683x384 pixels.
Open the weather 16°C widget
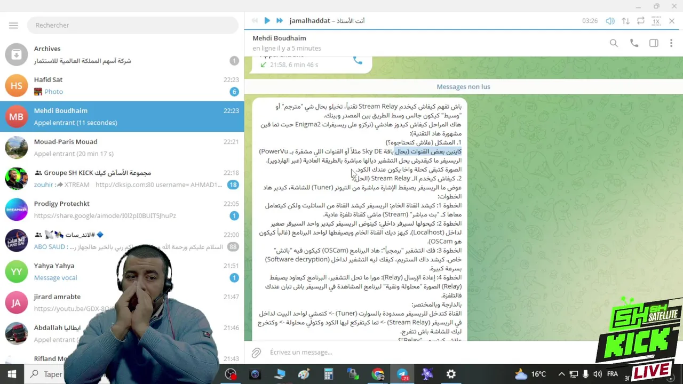pos(531,374)
